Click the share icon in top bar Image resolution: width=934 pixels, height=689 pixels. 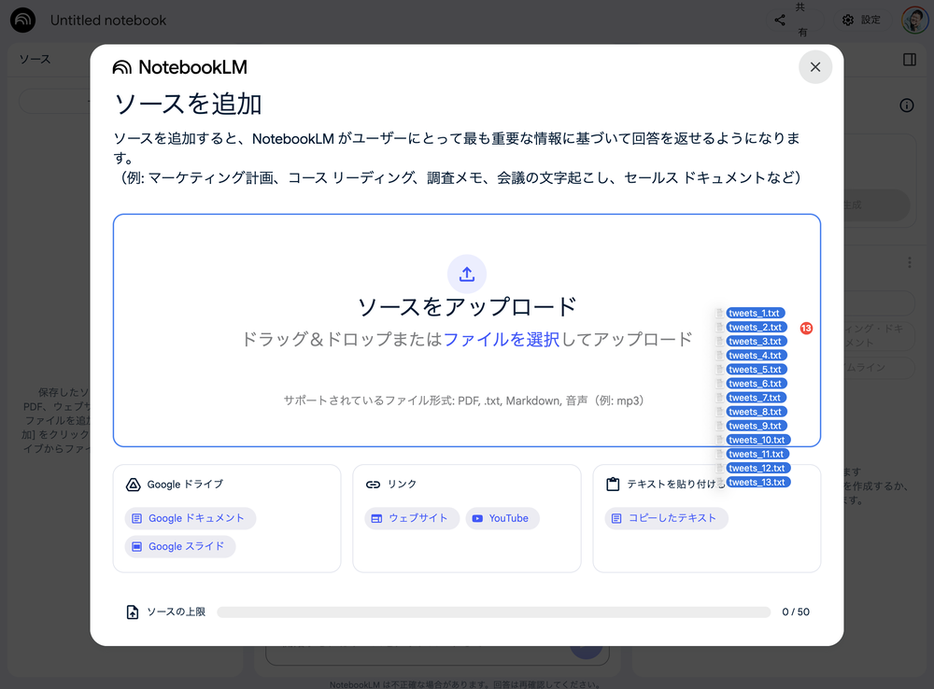[780, 20]
